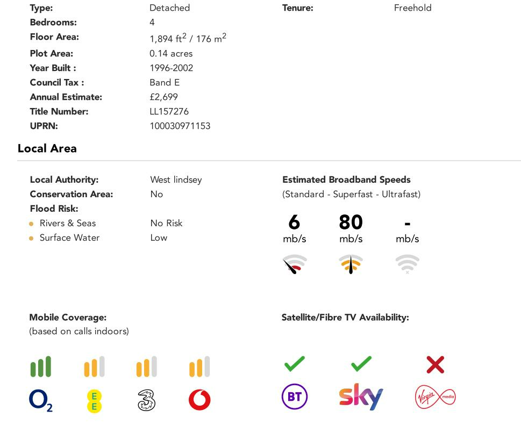Click the greyed-out ultrafast broadband gauge
521x439 pixels.
(x=407, y=264)
